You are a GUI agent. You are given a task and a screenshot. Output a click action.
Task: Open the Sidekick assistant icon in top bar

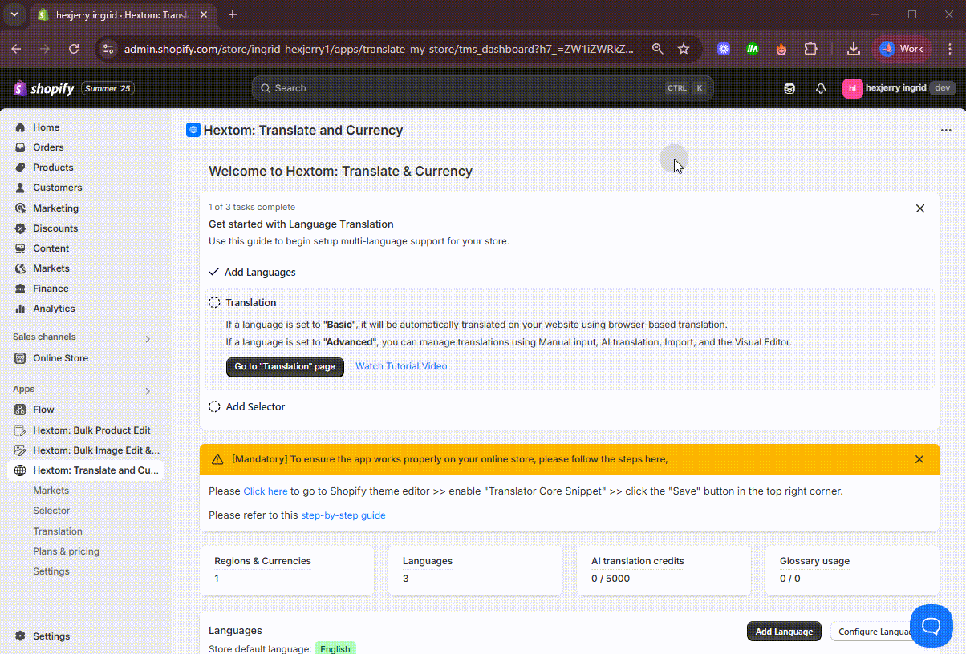790,88
